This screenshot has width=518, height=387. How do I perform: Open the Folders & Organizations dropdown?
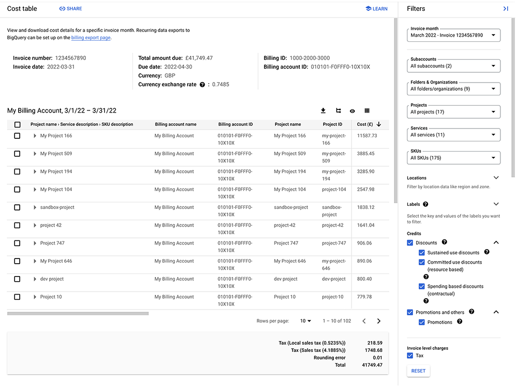click(x=453, y=89)
